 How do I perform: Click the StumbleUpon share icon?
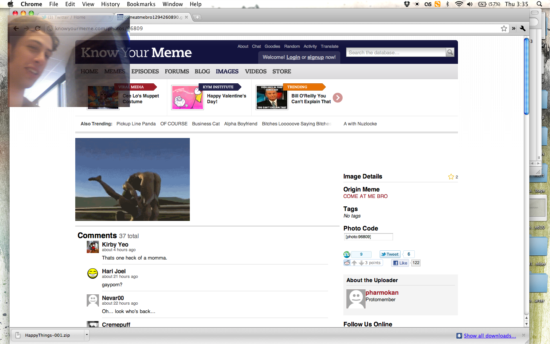pos(347,255)
